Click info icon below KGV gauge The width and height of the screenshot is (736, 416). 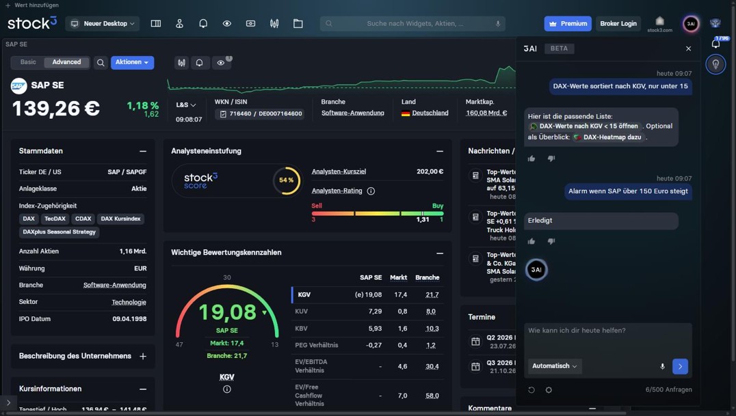pos(226,389)
